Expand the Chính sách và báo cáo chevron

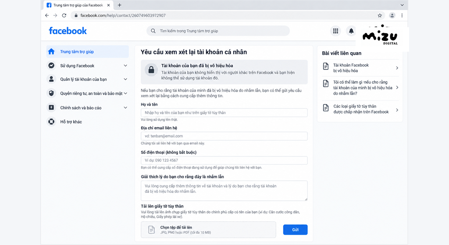(x=125, y=108)
